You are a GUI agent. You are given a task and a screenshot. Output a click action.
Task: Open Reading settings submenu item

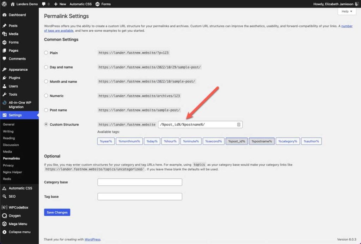pyautogui.click(x=9, y=138)
